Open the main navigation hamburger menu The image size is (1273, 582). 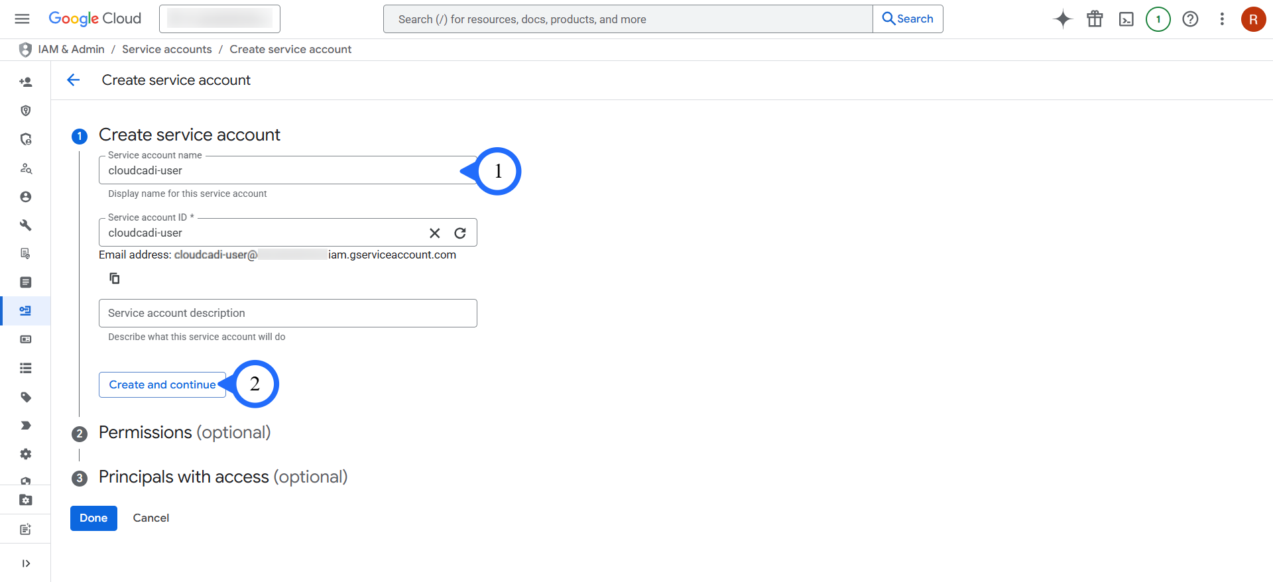22,19
